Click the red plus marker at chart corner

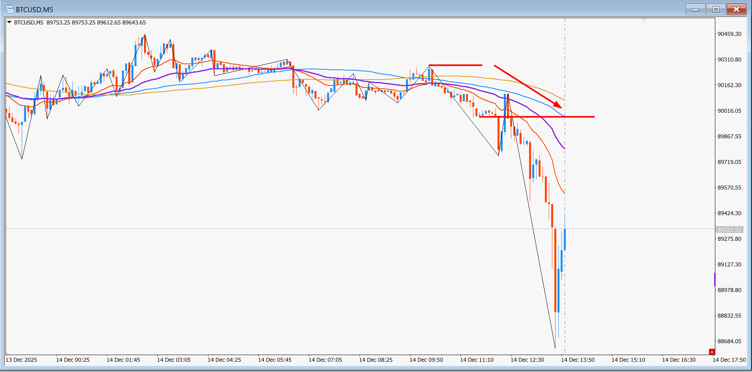712,352
